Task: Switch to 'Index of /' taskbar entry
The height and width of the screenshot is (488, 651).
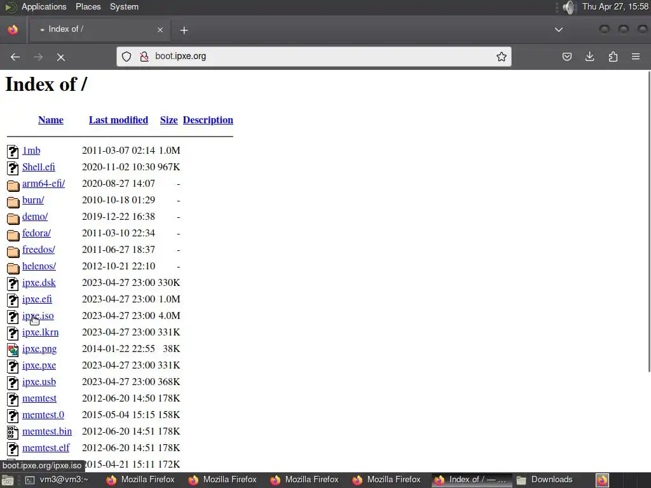Action: (x=471, y=480)
